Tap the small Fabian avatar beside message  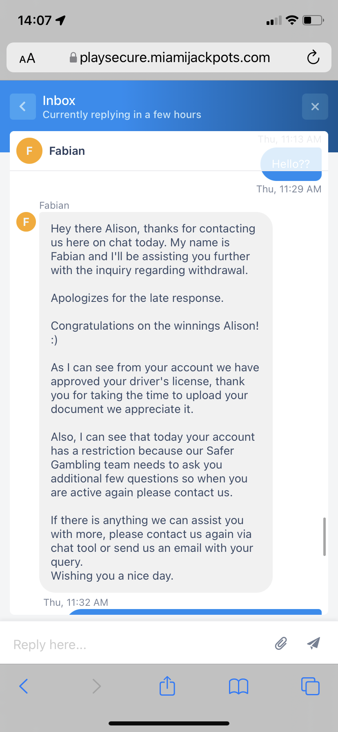click(x=26, y=222)
